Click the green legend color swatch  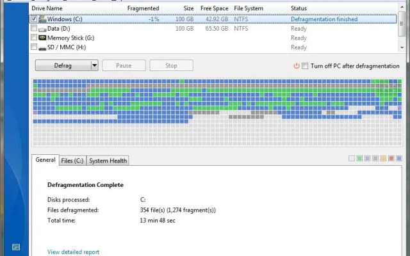tap(359, 158)
